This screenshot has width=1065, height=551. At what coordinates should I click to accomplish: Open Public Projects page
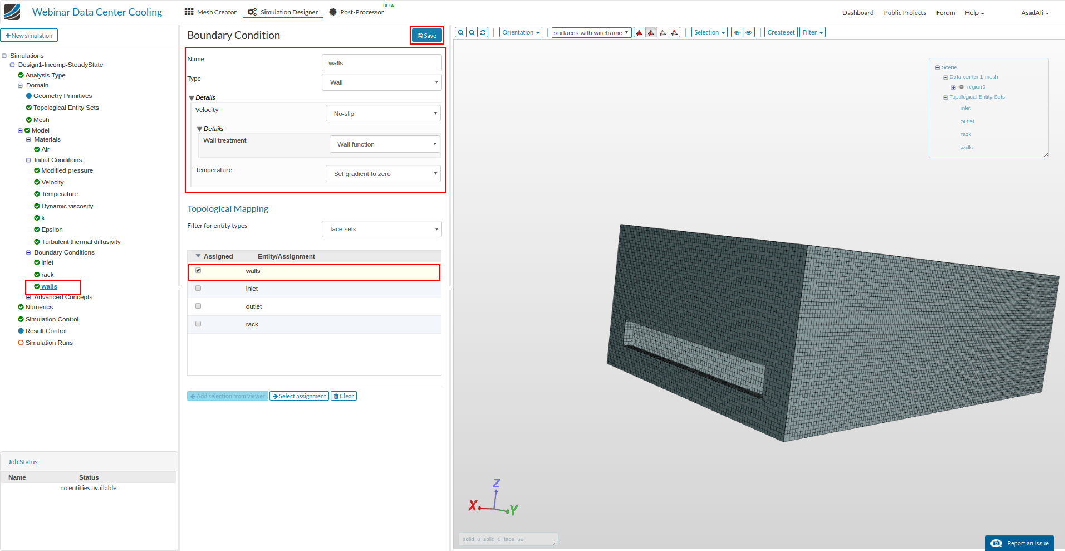coord(905,13)
